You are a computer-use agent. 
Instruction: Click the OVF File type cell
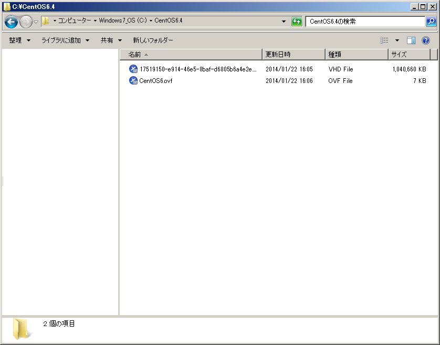340,80
